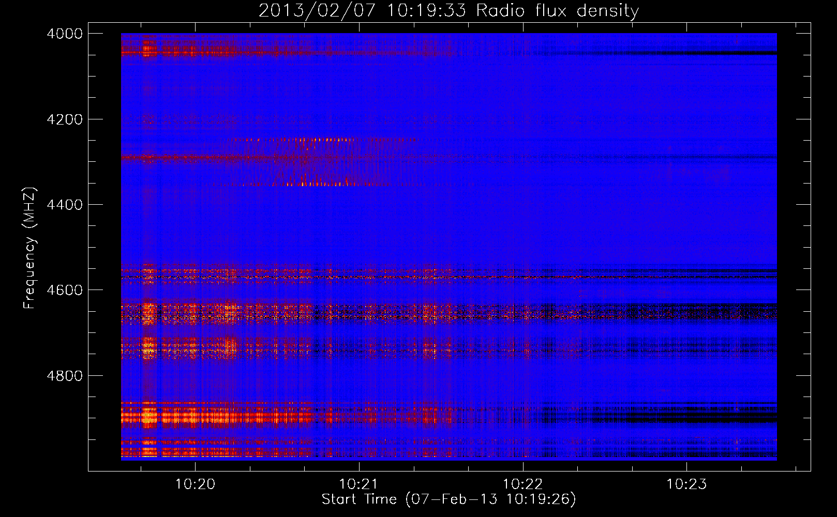The width and height of the screenshot is (837, 517).
Task: Click the "4600" frequency tick label
Action: [x=65, y=290]
